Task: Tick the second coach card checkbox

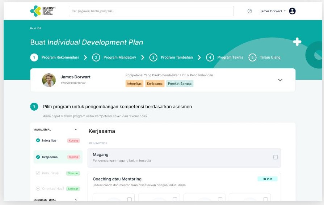Action: 175,200
